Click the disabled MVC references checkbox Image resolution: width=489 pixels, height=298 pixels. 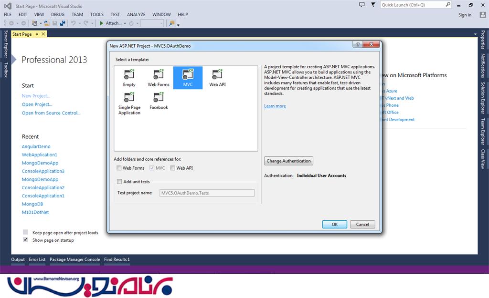coord(152,168)
